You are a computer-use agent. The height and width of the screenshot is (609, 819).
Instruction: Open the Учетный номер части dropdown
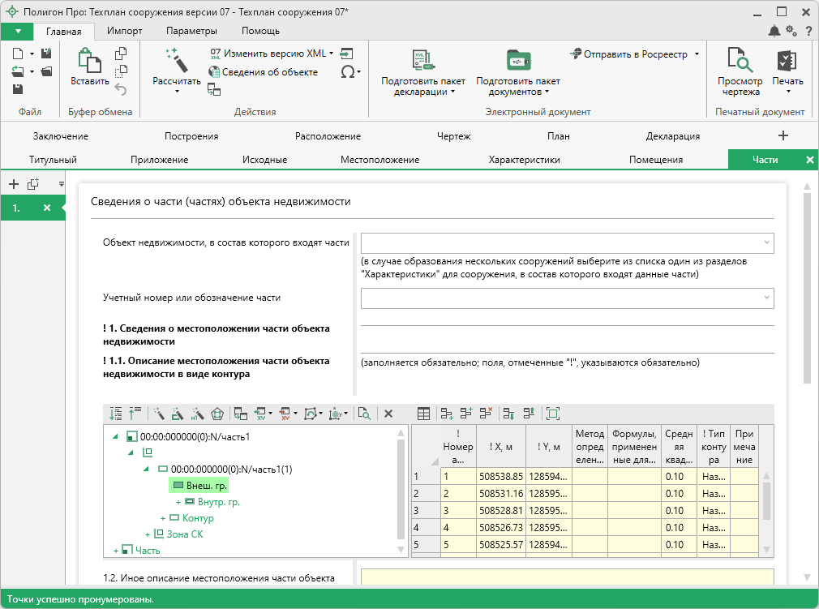coord(765,298)
